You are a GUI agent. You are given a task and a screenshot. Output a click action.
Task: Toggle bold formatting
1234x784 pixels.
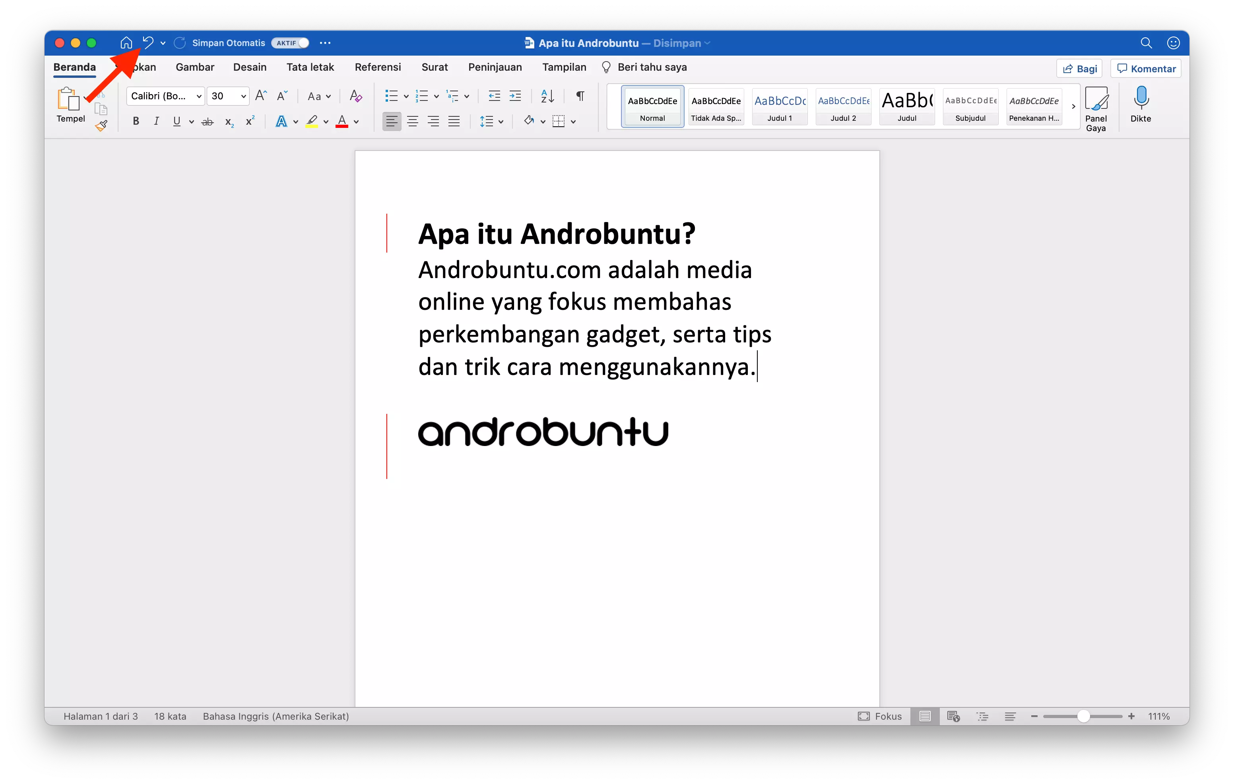pyautogui.click(x=135, y=121)
